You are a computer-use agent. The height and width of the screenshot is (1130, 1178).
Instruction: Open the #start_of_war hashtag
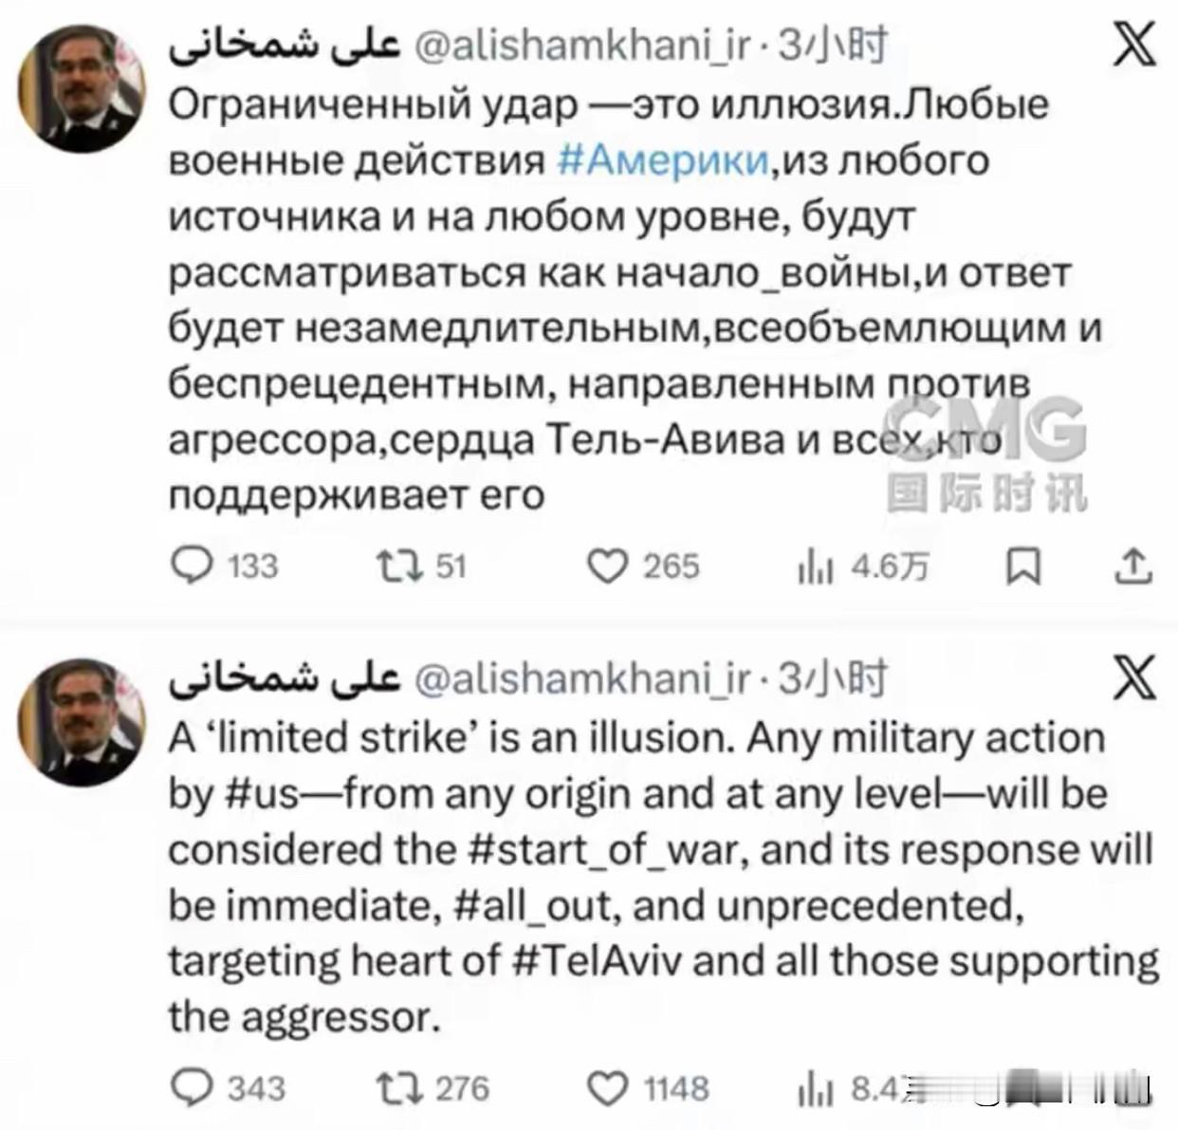pos(601,848)
